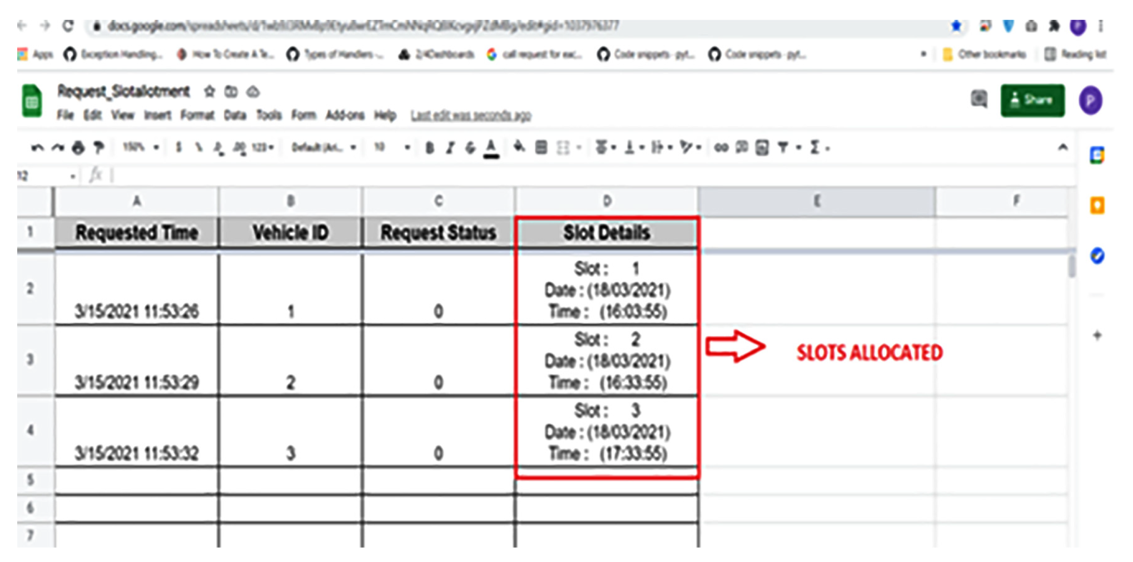Image resolution: width=1133 pixels, height=562 pixels.
Task: Open the fill color bucket
Action: pos(519,147)
